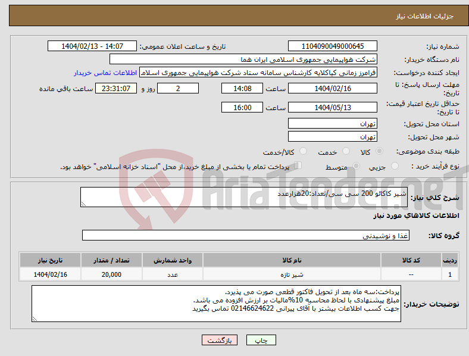Click the goods group غذا و نوشیدنی field
The height and width of the screenshot is (356, 469).
246,235
